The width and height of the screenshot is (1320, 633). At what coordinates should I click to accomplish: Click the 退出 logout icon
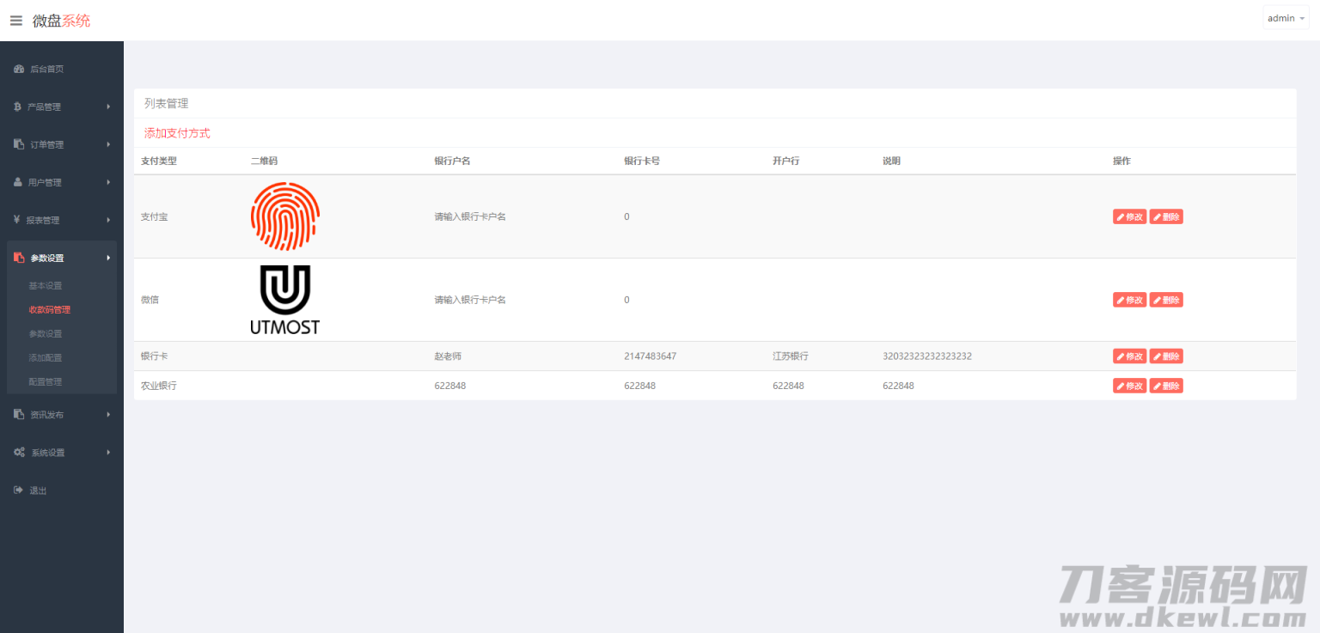pos(18,490)
